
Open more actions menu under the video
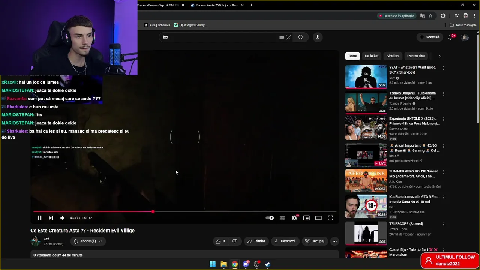(334, 241)
